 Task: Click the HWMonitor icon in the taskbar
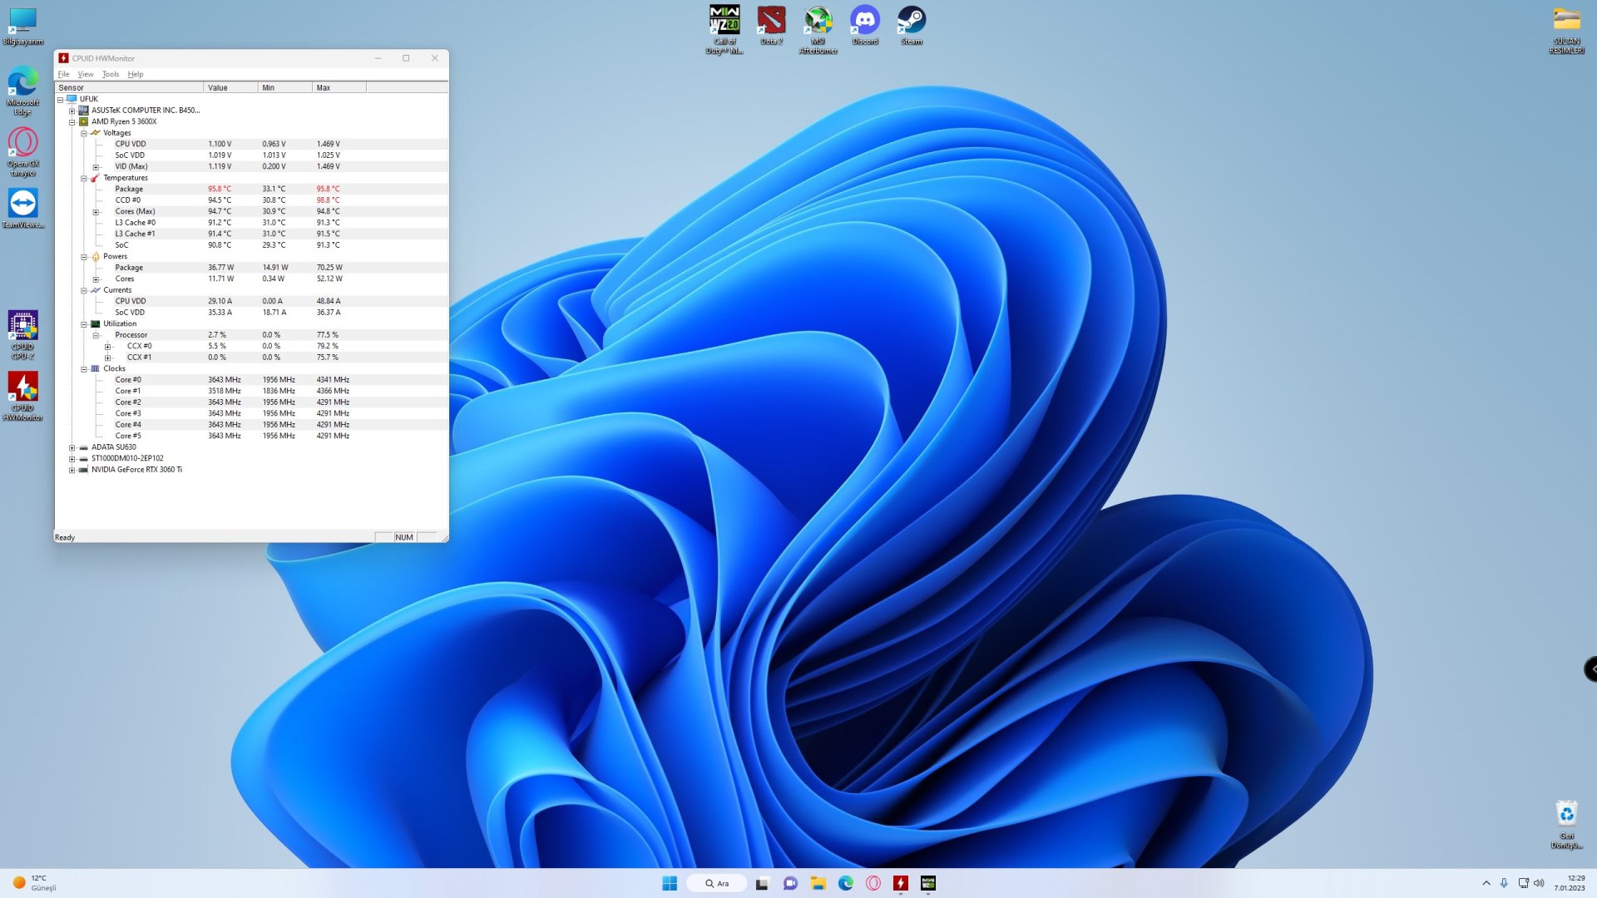tap(900, 883)
